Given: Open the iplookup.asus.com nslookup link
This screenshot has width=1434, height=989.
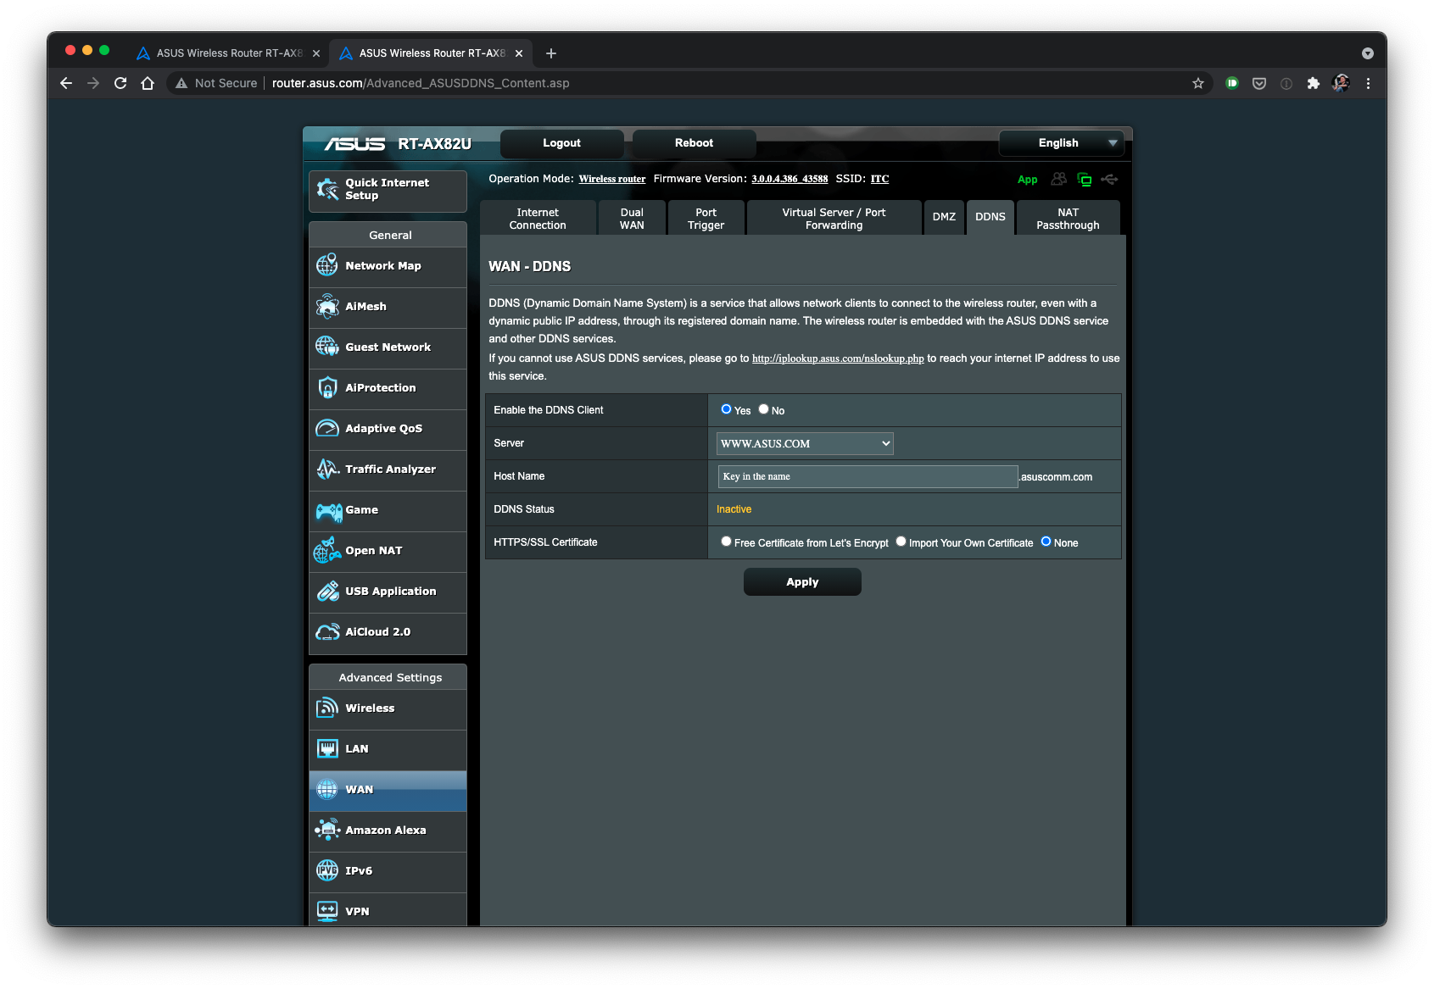Looking at the screenshot, I should [x=837, y=358].
